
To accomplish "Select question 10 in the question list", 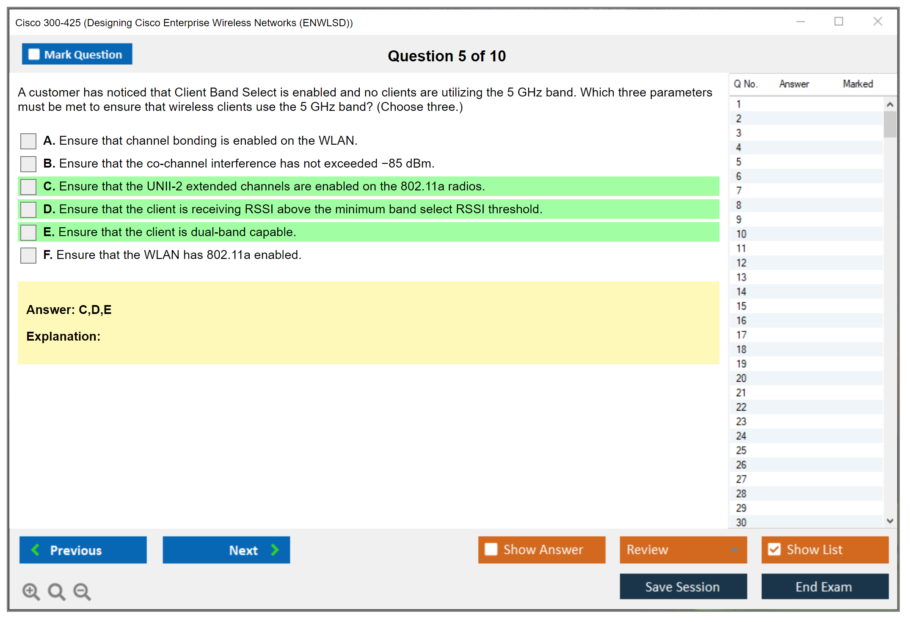I will (742, 234).
